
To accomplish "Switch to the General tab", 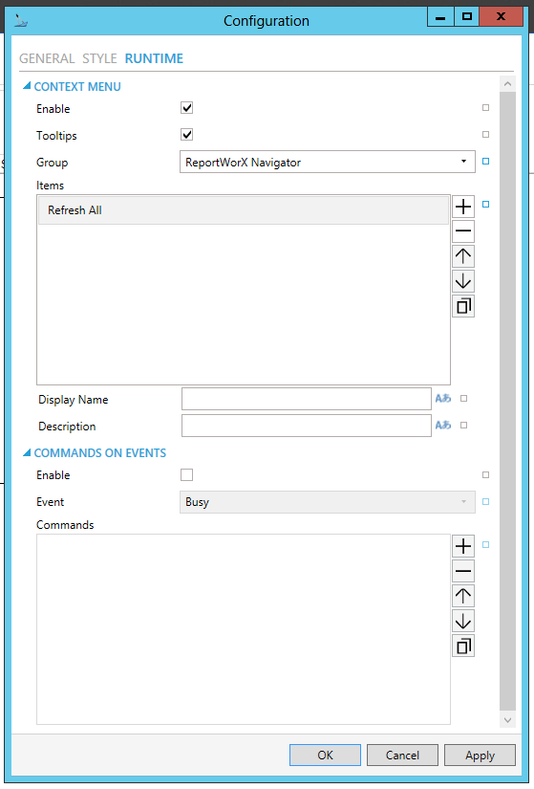I will pyautogui.click(x=47, y=58).
